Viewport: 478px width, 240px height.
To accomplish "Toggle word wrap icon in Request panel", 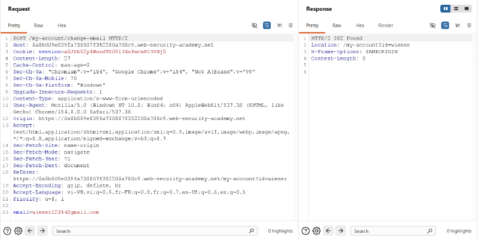I will click(x=266, y=25).
